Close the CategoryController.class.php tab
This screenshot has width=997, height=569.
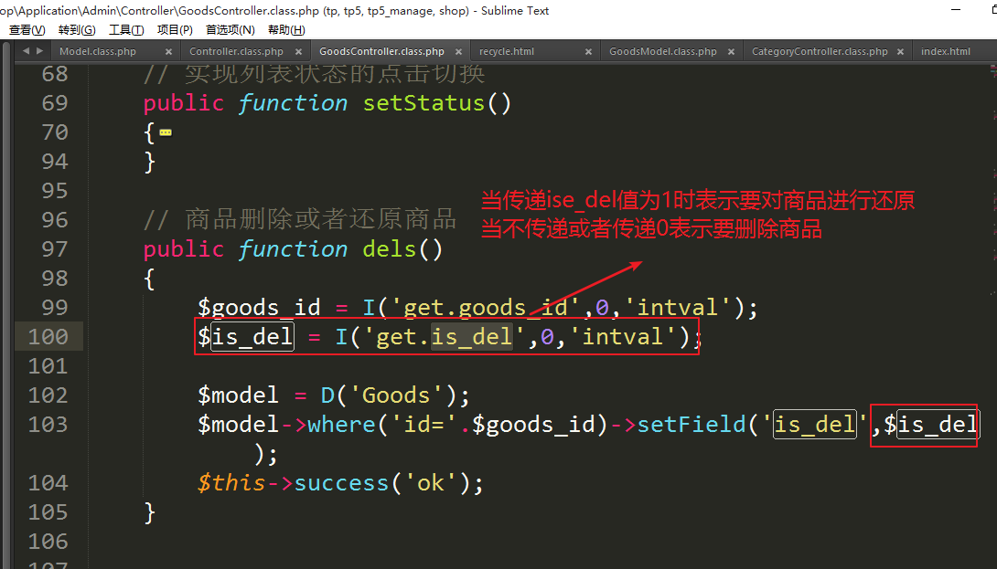click(x=901, y=52)
